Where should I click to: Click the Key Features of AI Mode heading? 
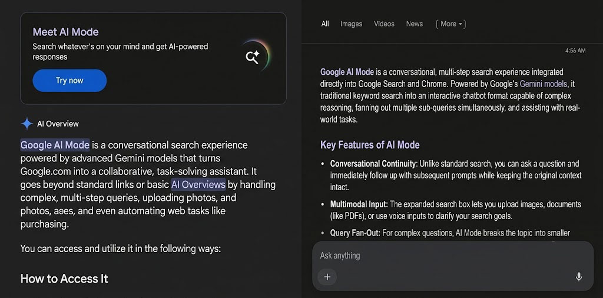pos(370,145)
